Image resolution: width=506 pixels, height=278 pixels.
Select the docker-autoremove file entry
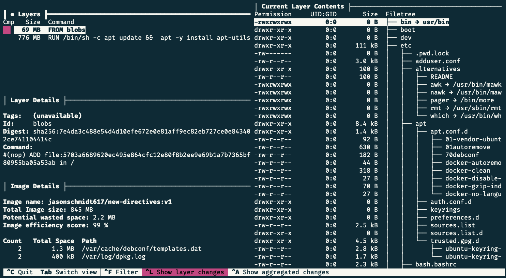click(473, 163)
